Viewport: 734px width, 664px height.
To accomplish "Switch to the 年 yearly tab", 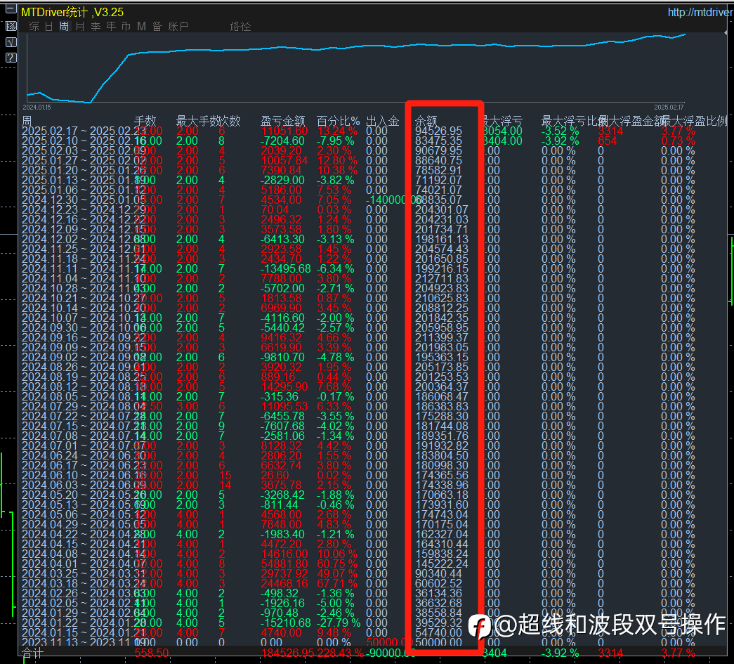I will (111, 26).
